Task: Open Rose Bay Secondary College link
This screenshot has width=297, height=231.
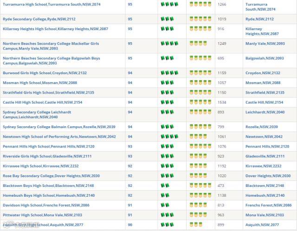Action: click(52, 176)
